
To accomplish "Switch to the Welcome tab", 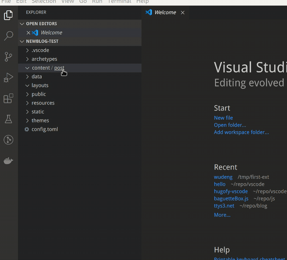I will click(165, 13).
